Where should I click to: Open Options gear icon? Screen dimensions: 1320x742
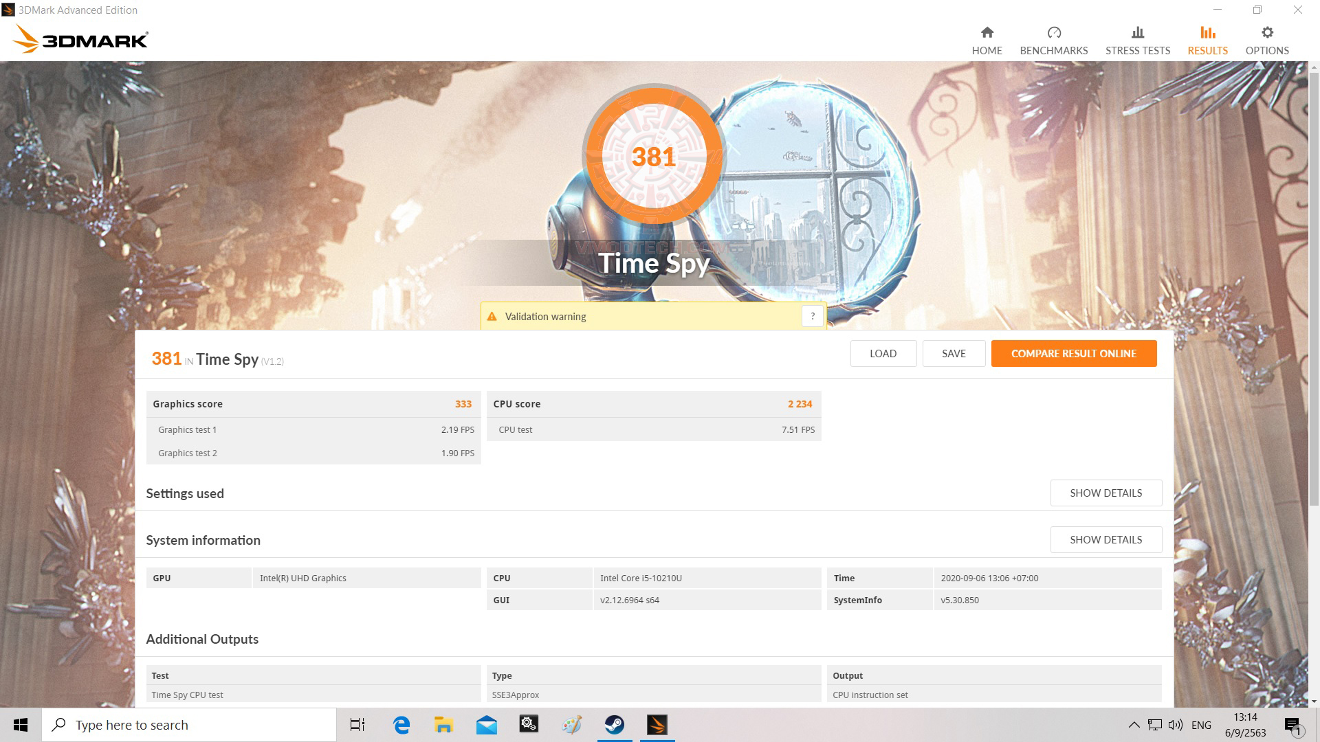(x=1266, y=32)
